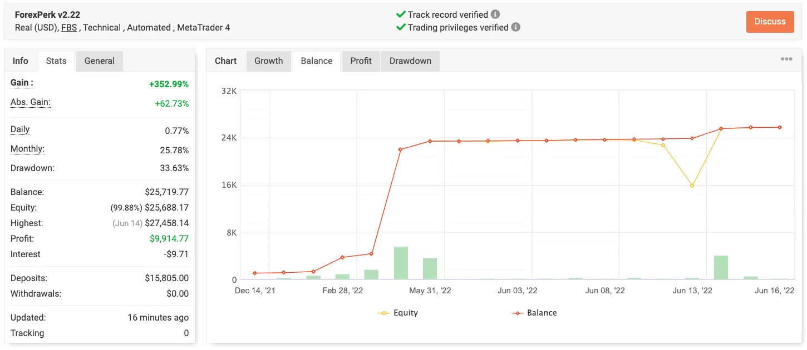Click info icon next to Track record verified
The width and height of the screenshot is (807, 350).
point(495,15)
